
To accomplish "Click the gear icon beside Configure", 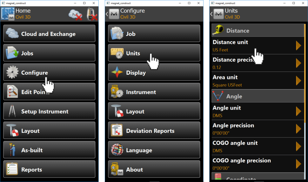I will click(x=12, y=72).
